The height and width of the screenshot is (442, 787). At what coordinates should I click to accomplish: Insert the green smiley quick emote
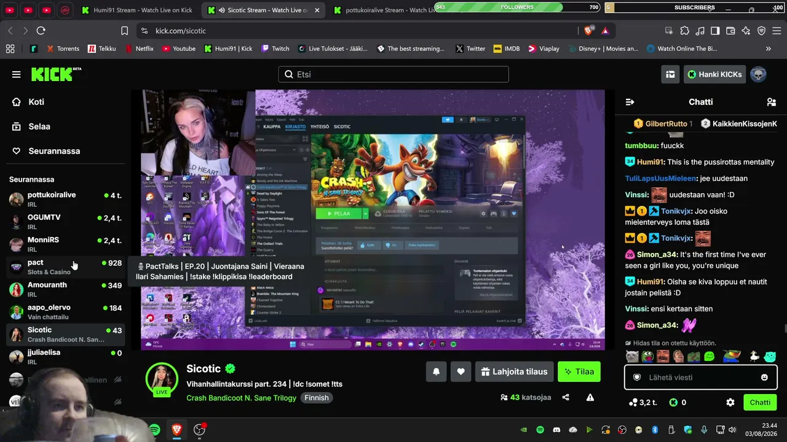(x=710, y=357)
